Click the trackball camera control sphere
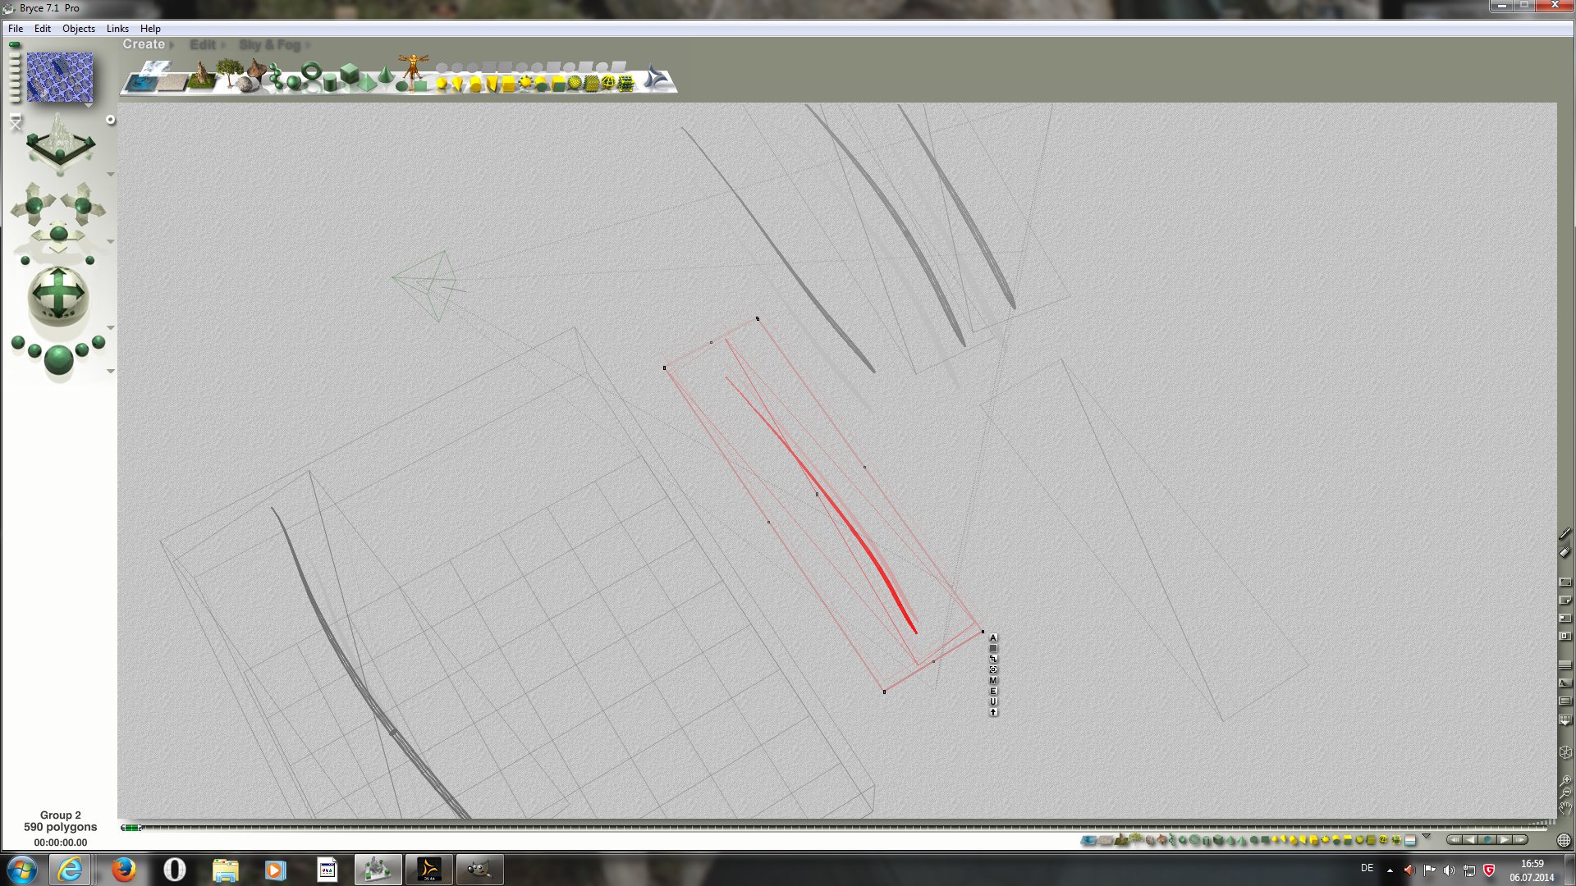 58,294
